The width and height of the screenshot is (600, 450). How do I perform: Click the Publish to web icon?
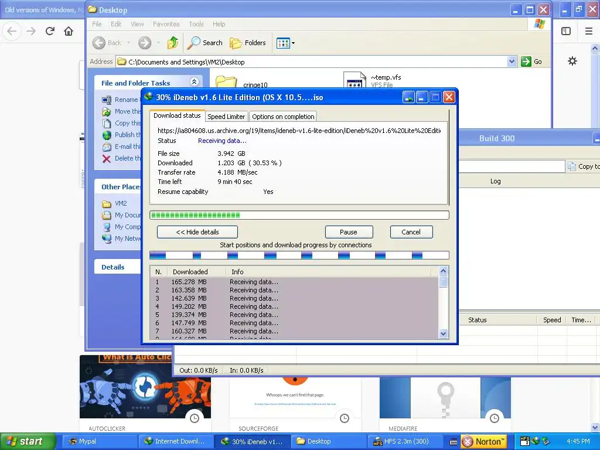tap(107, 135)
